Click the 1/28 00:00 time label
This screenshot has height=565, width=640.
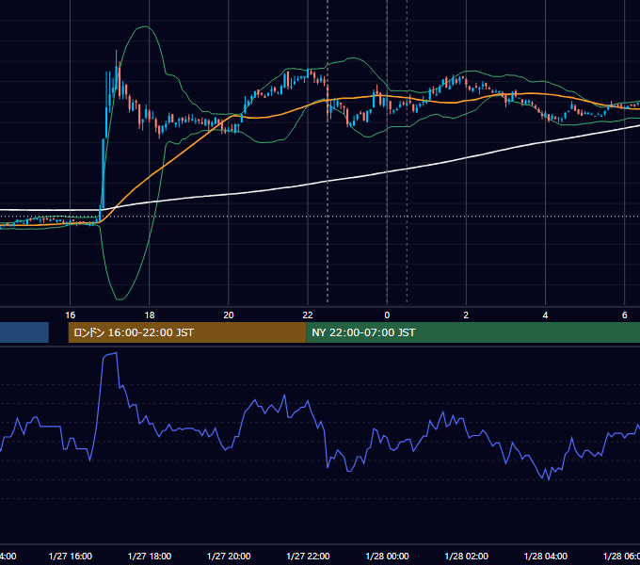[x=387, y=556]
